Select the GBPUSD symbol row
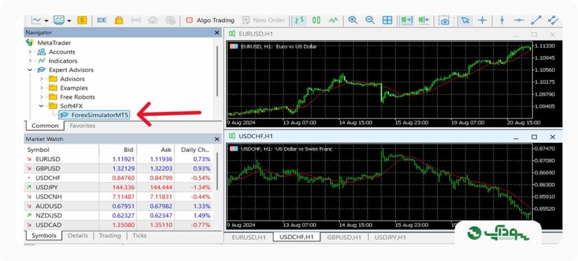 point(119,169)
